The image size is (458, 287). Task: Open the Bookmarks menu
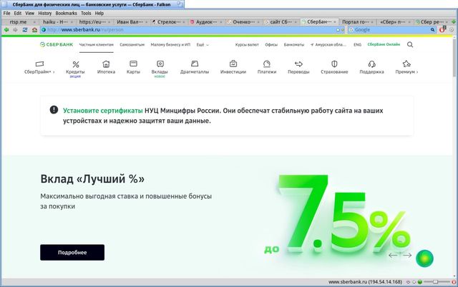click(x=66, y=14)
